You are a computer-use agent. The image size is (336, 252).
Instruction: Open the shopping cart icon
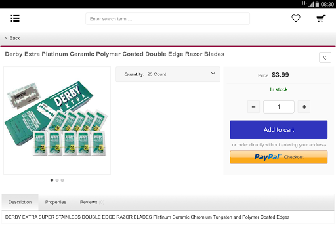321,18
